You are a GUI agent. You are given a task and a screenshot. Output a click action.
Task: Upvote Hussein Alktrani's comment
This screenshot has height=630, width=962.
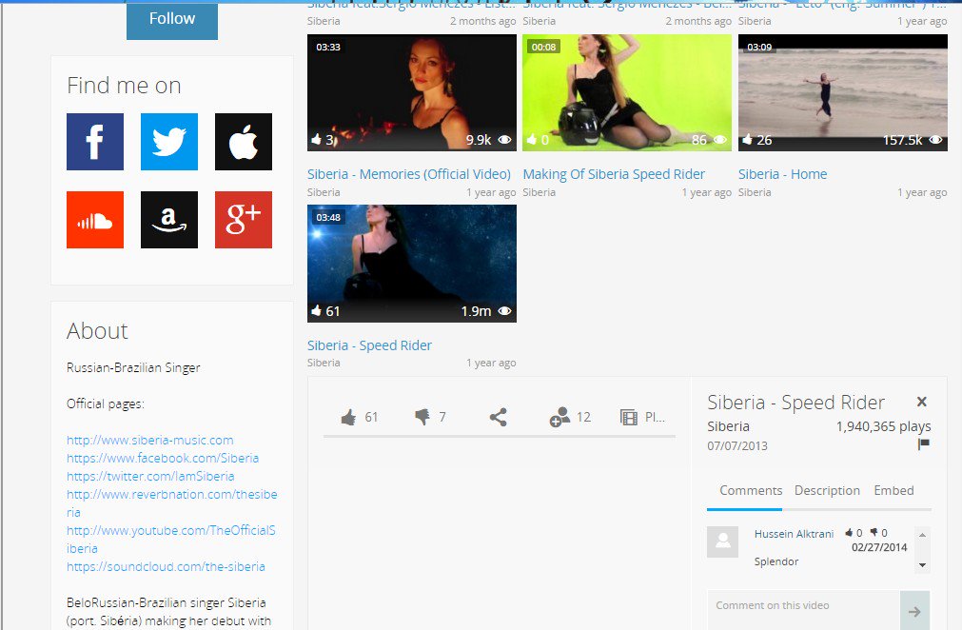click(x=849, y=533)
